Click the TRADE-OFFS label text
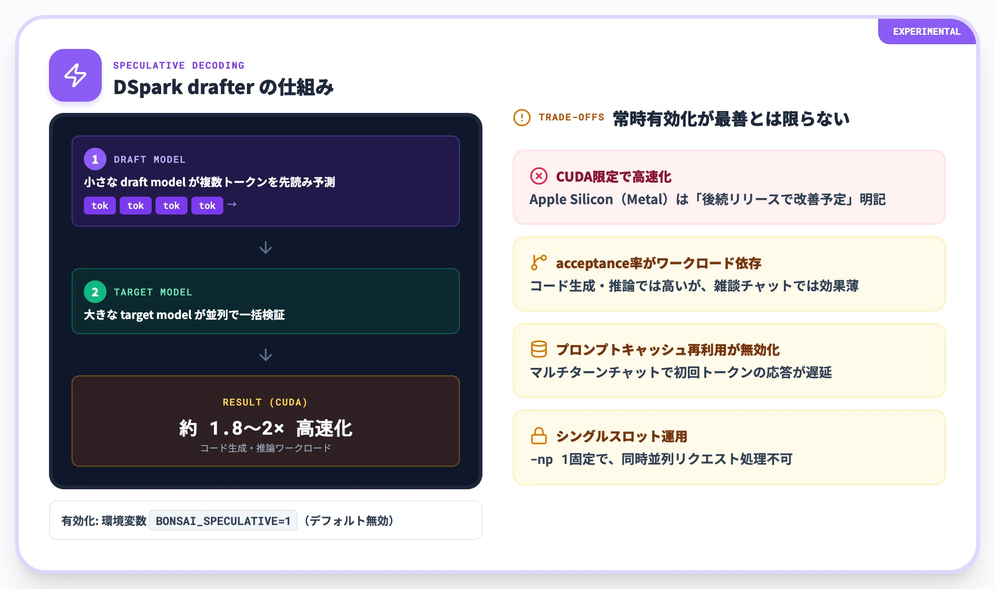The image size is (995, 589). coord(571,117)
